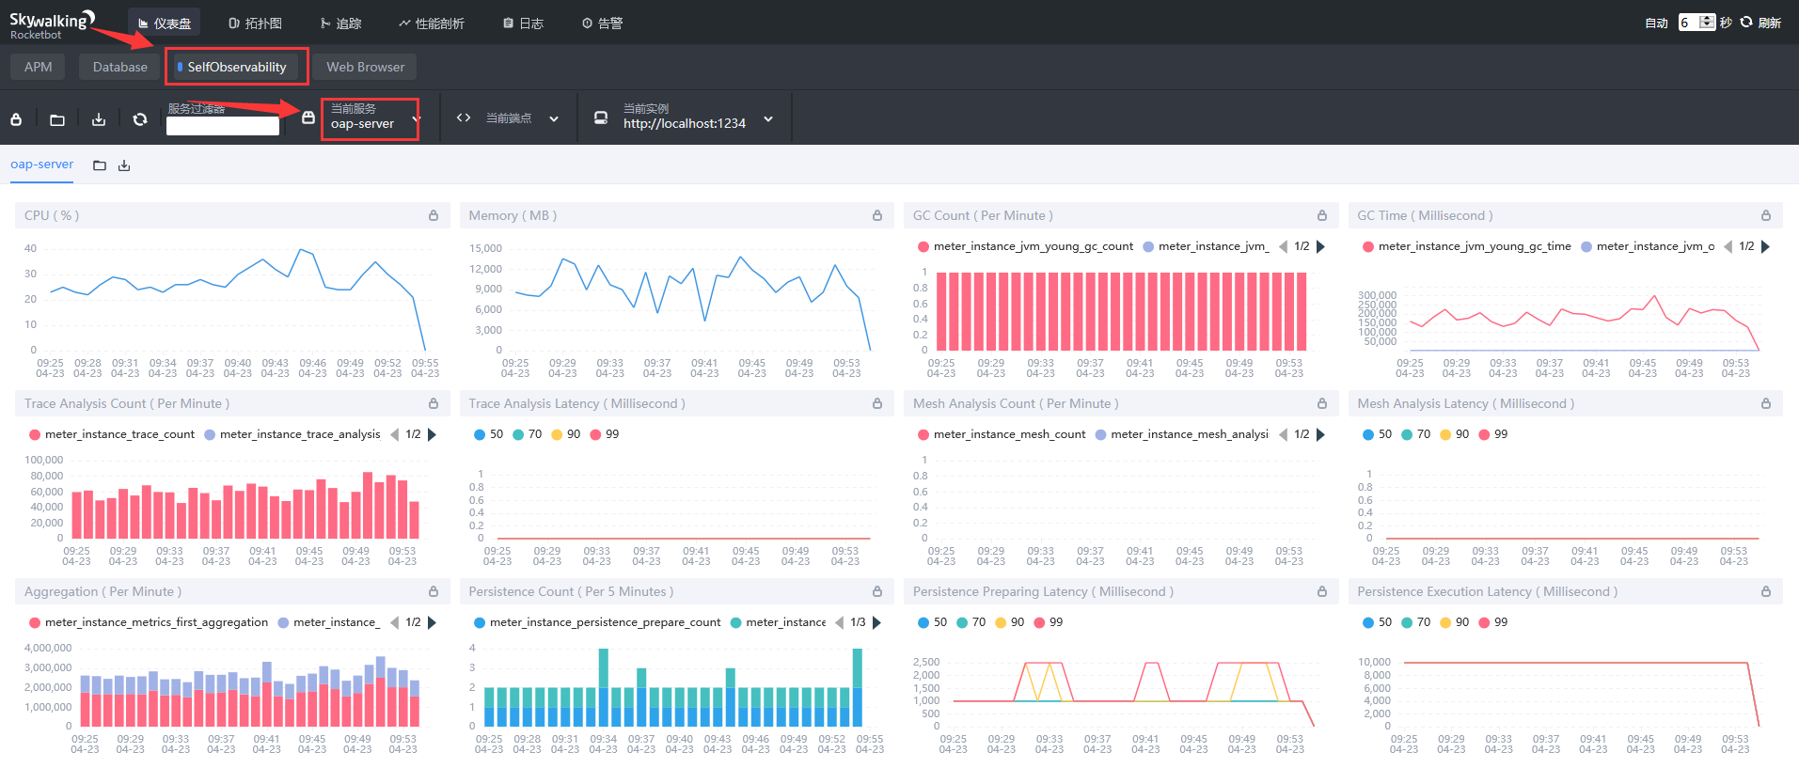Screen dimensions: 1799x784
Task: Switch to the Database dashboard tab
Action: coord(119,67)
